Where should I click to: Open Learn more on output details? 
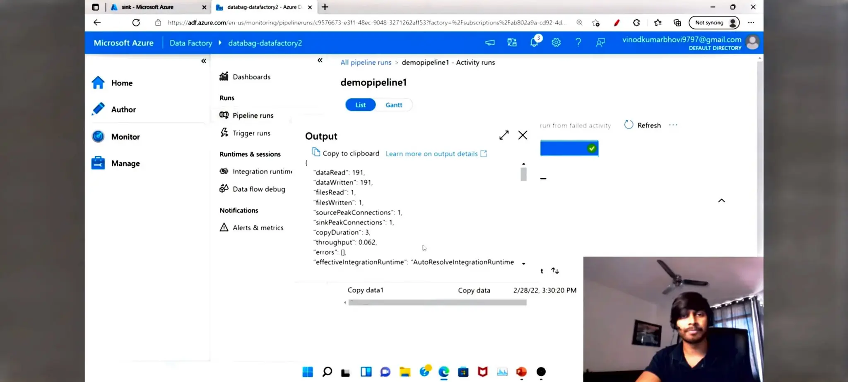436,154
